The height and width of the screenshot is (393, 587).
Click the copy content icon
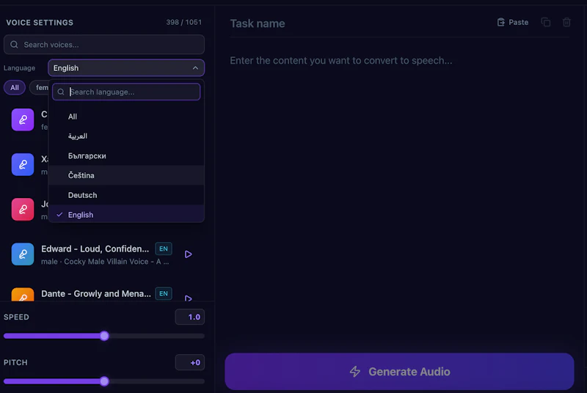[x=546, y=23]
